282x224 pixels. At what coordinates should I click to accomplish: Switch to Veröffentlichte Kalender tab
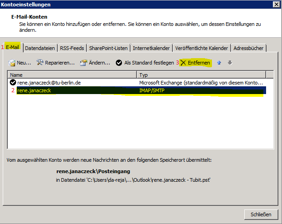pyautogui.click(x=201, y=48)
